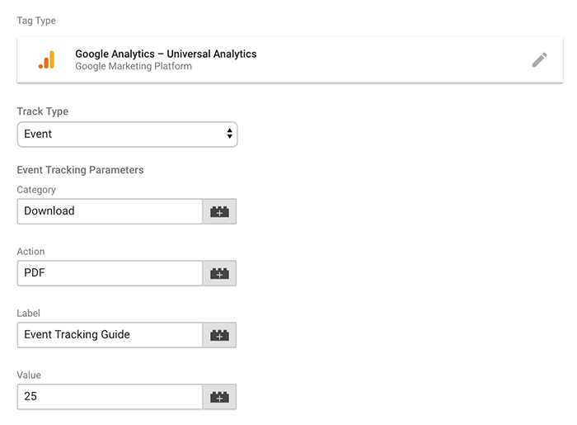
Task: Expand the Track Type dropdown set to Event
Action: click(x=127, y=135)
